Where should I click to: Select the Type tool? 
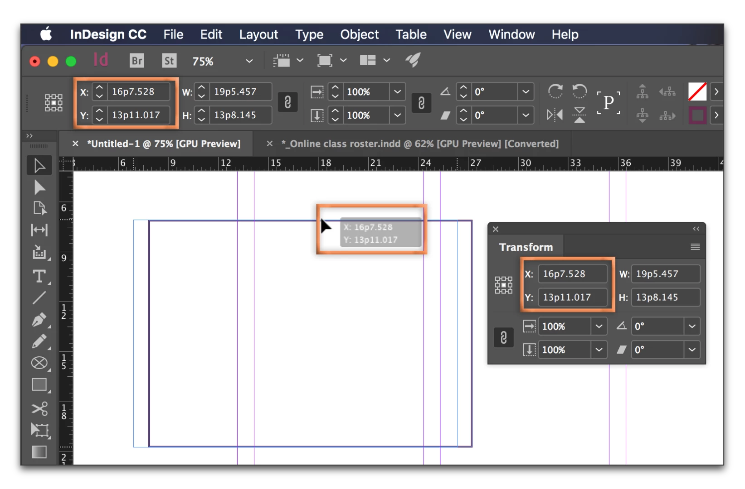click(39, 276)
